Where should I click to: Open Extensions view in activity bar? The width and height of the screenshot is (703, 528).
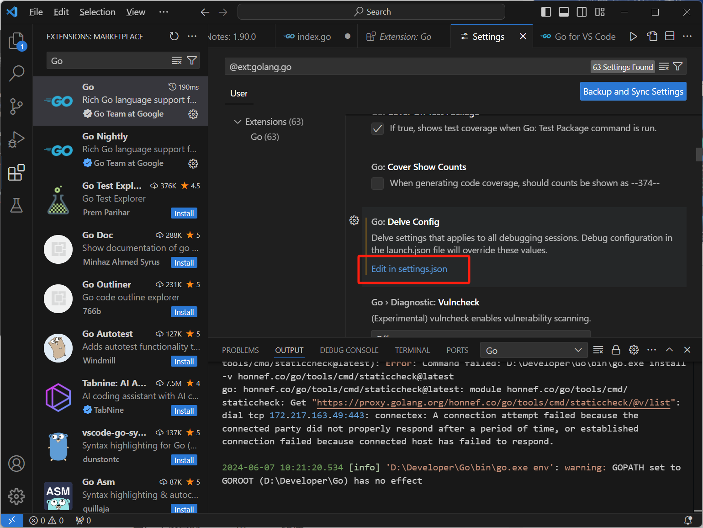coord(17,172)
